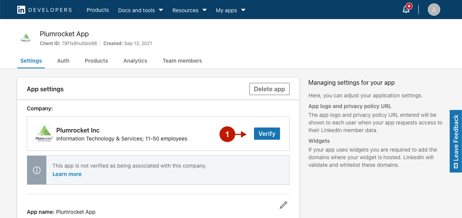Click the Delete app button
This screenshot has height=218, width=462.
point(269,89)
